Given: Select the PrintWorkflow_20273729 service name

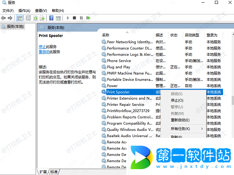Looking at the screenshot, I should tap(128, 111).
